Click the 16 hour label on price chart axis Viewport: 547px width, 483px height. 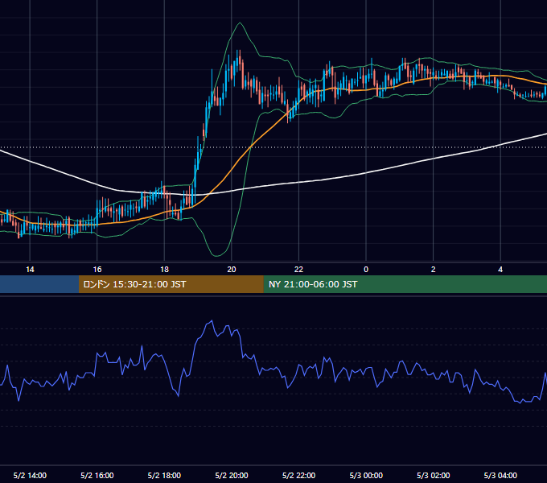(x=97, y=270)
